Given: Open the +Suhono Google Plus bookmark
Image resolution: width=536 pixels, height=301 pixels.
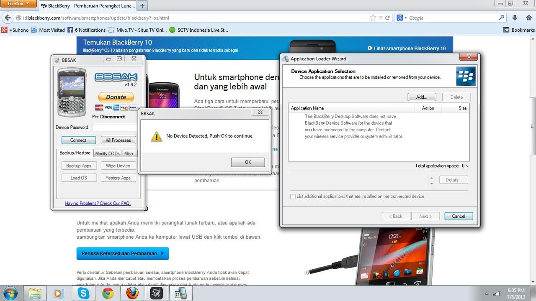Looking at the screenshot, I should click(15, 30).
